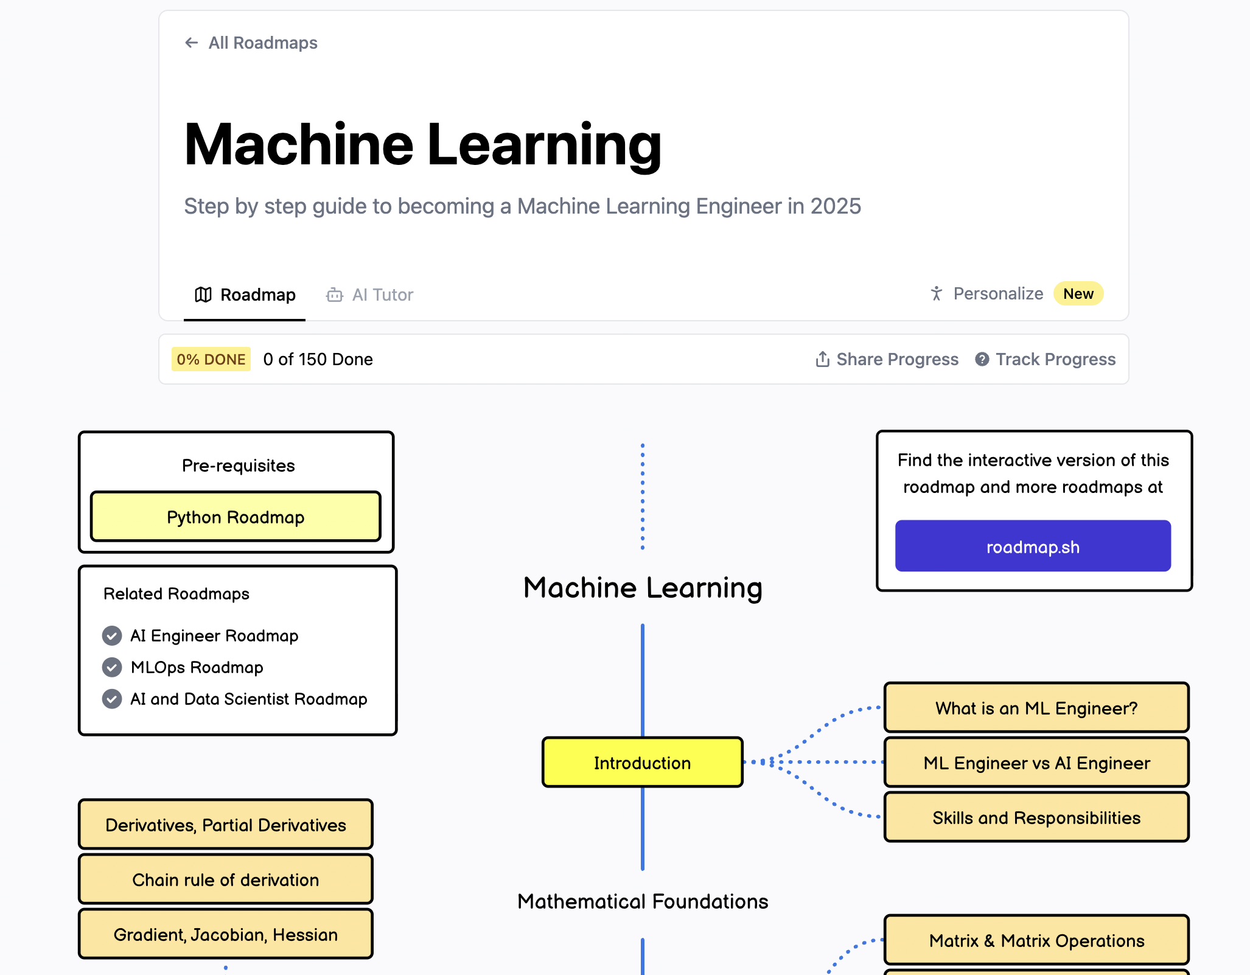Select the Introduction node
This screenshot has width=1250, height=975.
pos(643,763)
